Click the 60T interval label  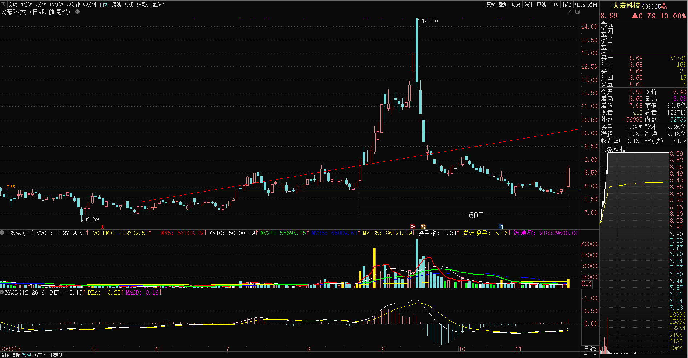476,215
